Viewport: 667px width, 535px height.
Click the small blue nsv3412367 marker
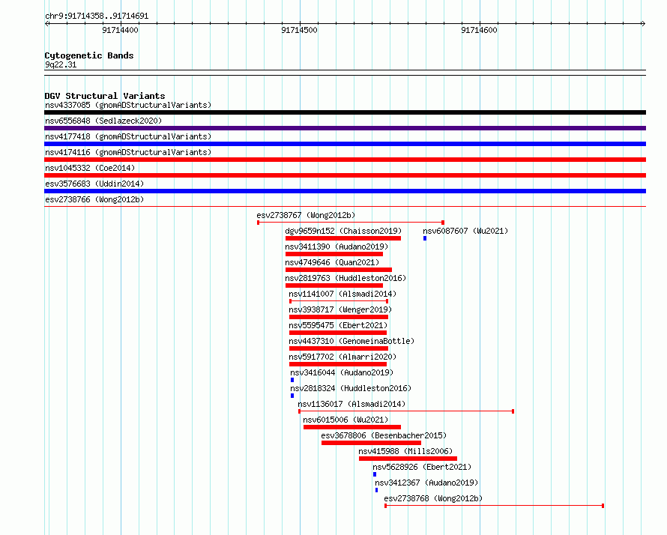pos(376,490)
